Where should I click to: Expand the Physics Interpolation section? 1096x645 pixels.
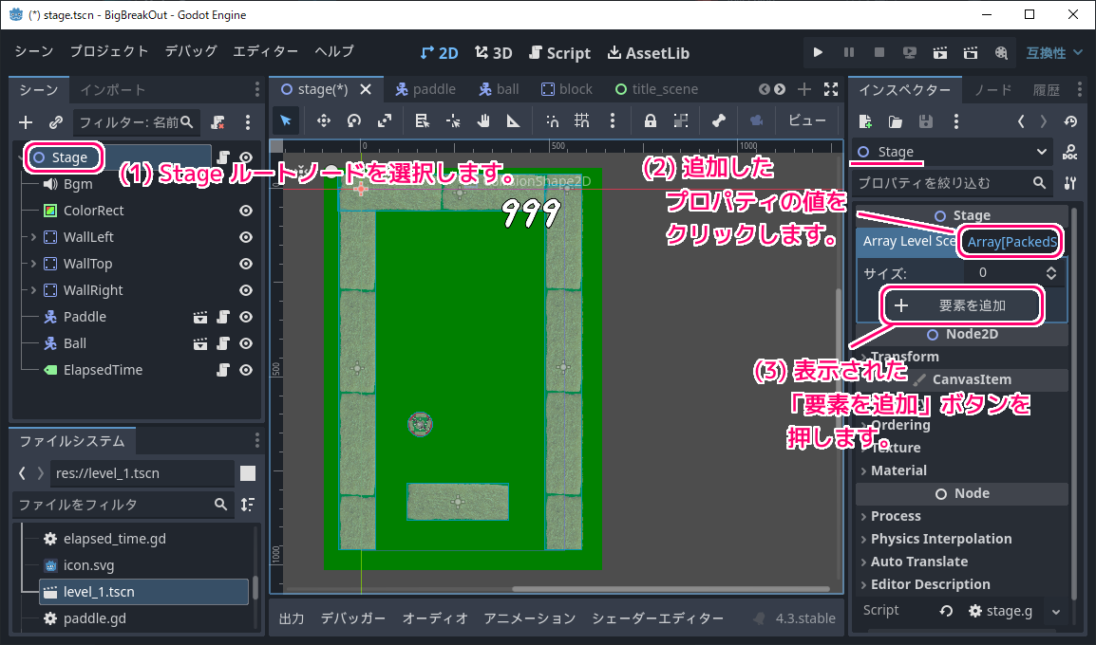962,539
